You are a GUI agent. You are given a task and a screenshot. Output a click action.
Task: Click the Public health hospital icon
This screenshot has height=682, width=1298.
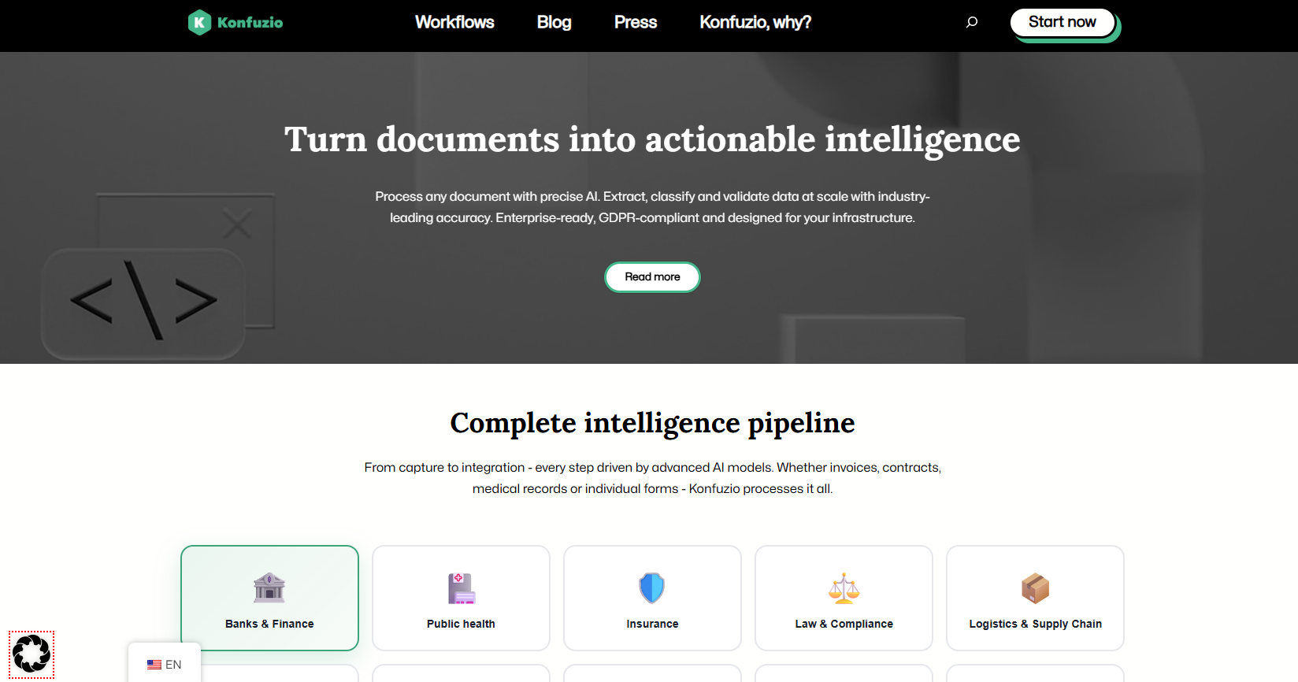(x=461, y=587)
